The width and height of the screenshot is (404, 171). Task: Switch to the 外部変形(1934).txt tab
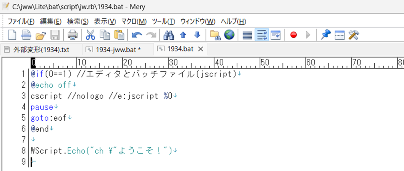coord(41,50)
